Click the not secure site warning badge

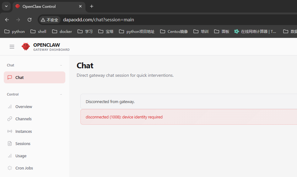click(50, 20)
